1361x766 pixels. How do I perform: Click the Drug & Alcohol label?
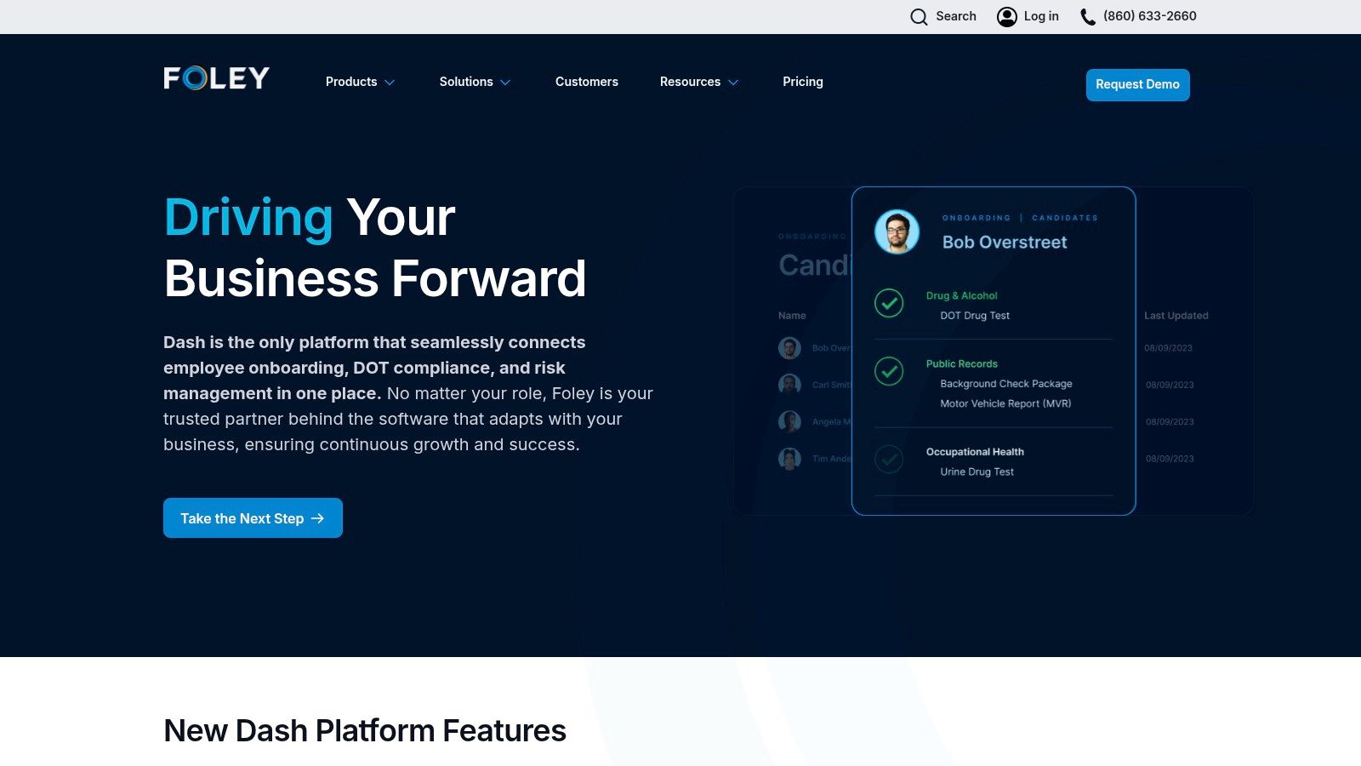coord(962,295)
